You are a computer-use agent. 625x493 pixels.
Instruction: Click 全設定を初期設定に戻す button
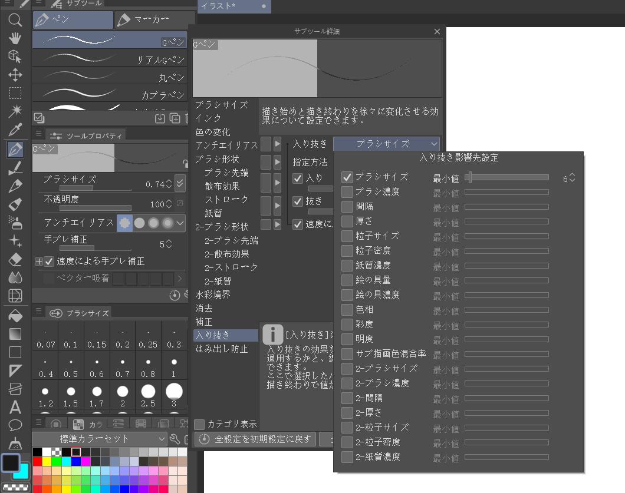(x=255, y=439)
